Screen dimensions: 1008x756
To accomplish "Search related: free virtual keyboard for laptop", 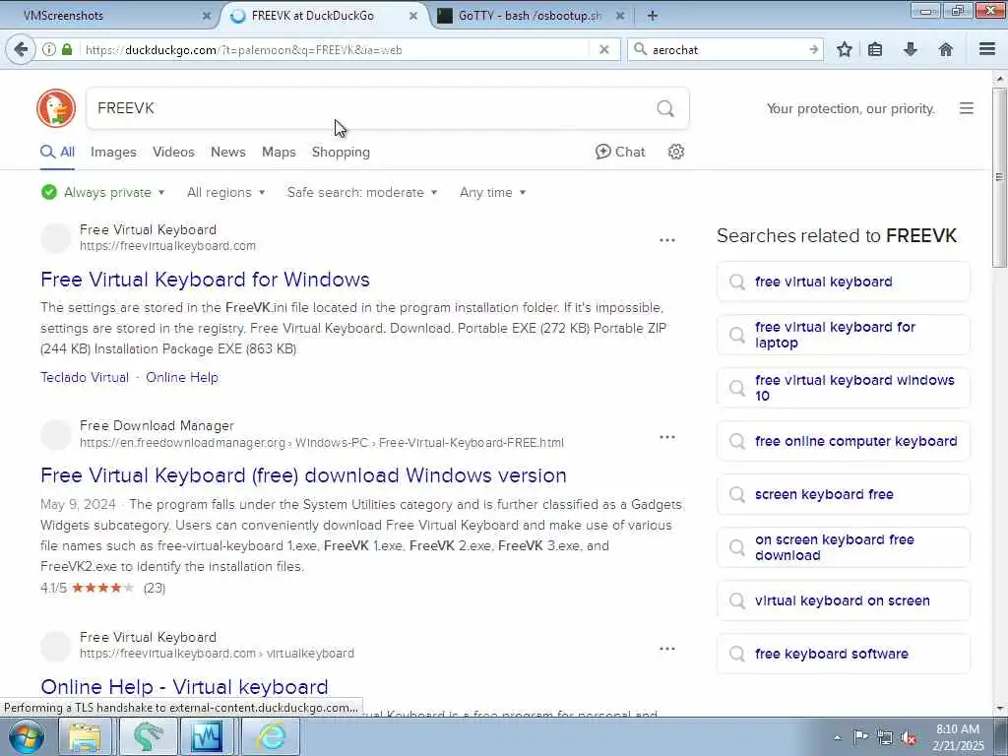I will (x=843, y=335).
